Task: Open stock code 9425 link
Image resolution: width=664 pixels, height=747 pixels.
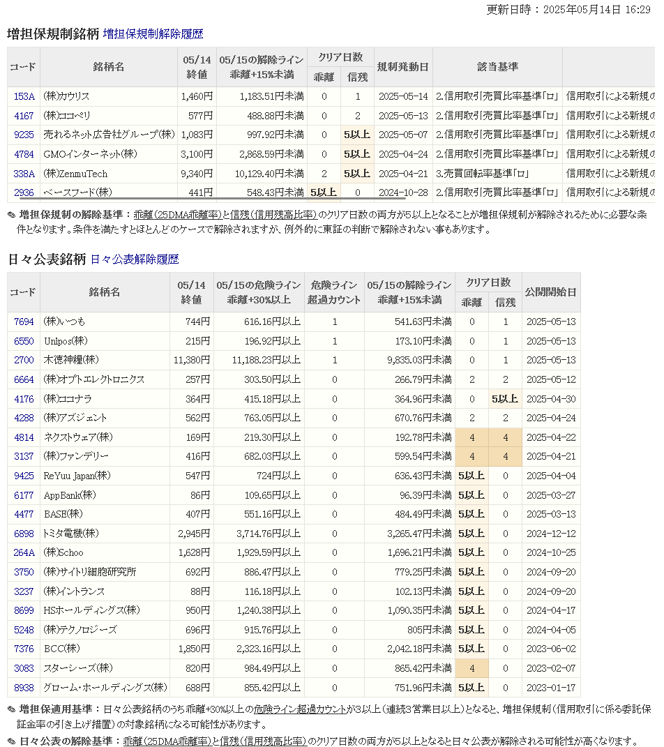Action: pyautogui.click(x=24, y=476)
